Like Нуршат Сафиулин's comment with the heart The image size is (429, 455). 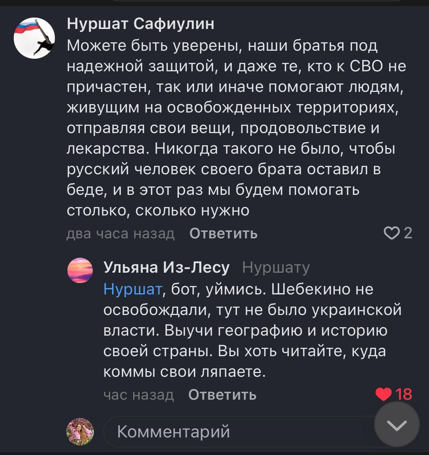[x=392, y=233]
